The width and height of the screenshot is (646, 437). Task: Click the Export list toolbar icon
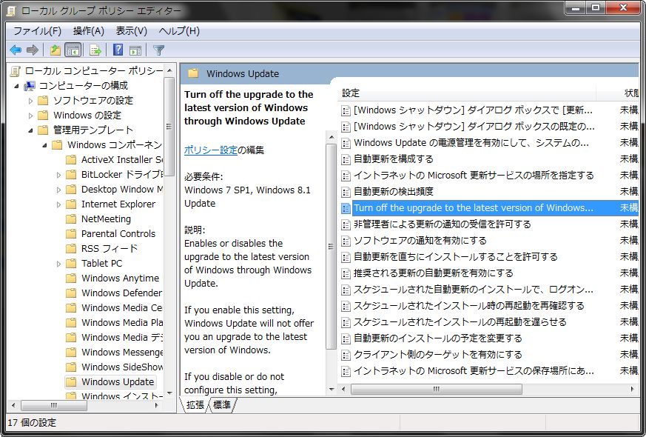[x=95, y=50]
